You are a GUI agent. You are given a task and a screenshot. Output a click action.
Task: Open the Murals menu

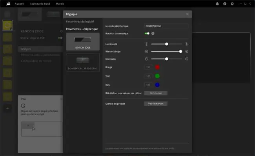click(x=60, y=4)
